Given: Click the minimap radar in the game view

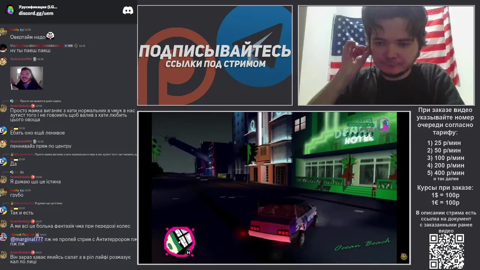Looking at the screenshot, I should 180,241.
